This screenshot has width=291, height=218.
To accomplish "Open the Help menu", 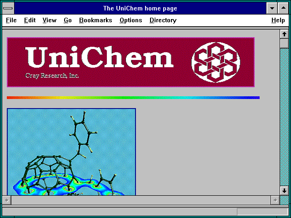I will pyautogui.click(x=278, y=20).
